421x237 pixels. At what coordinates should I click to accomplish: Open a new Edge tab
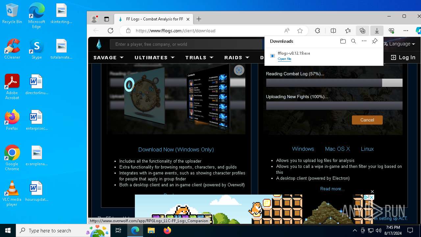(x=199, y=19)
